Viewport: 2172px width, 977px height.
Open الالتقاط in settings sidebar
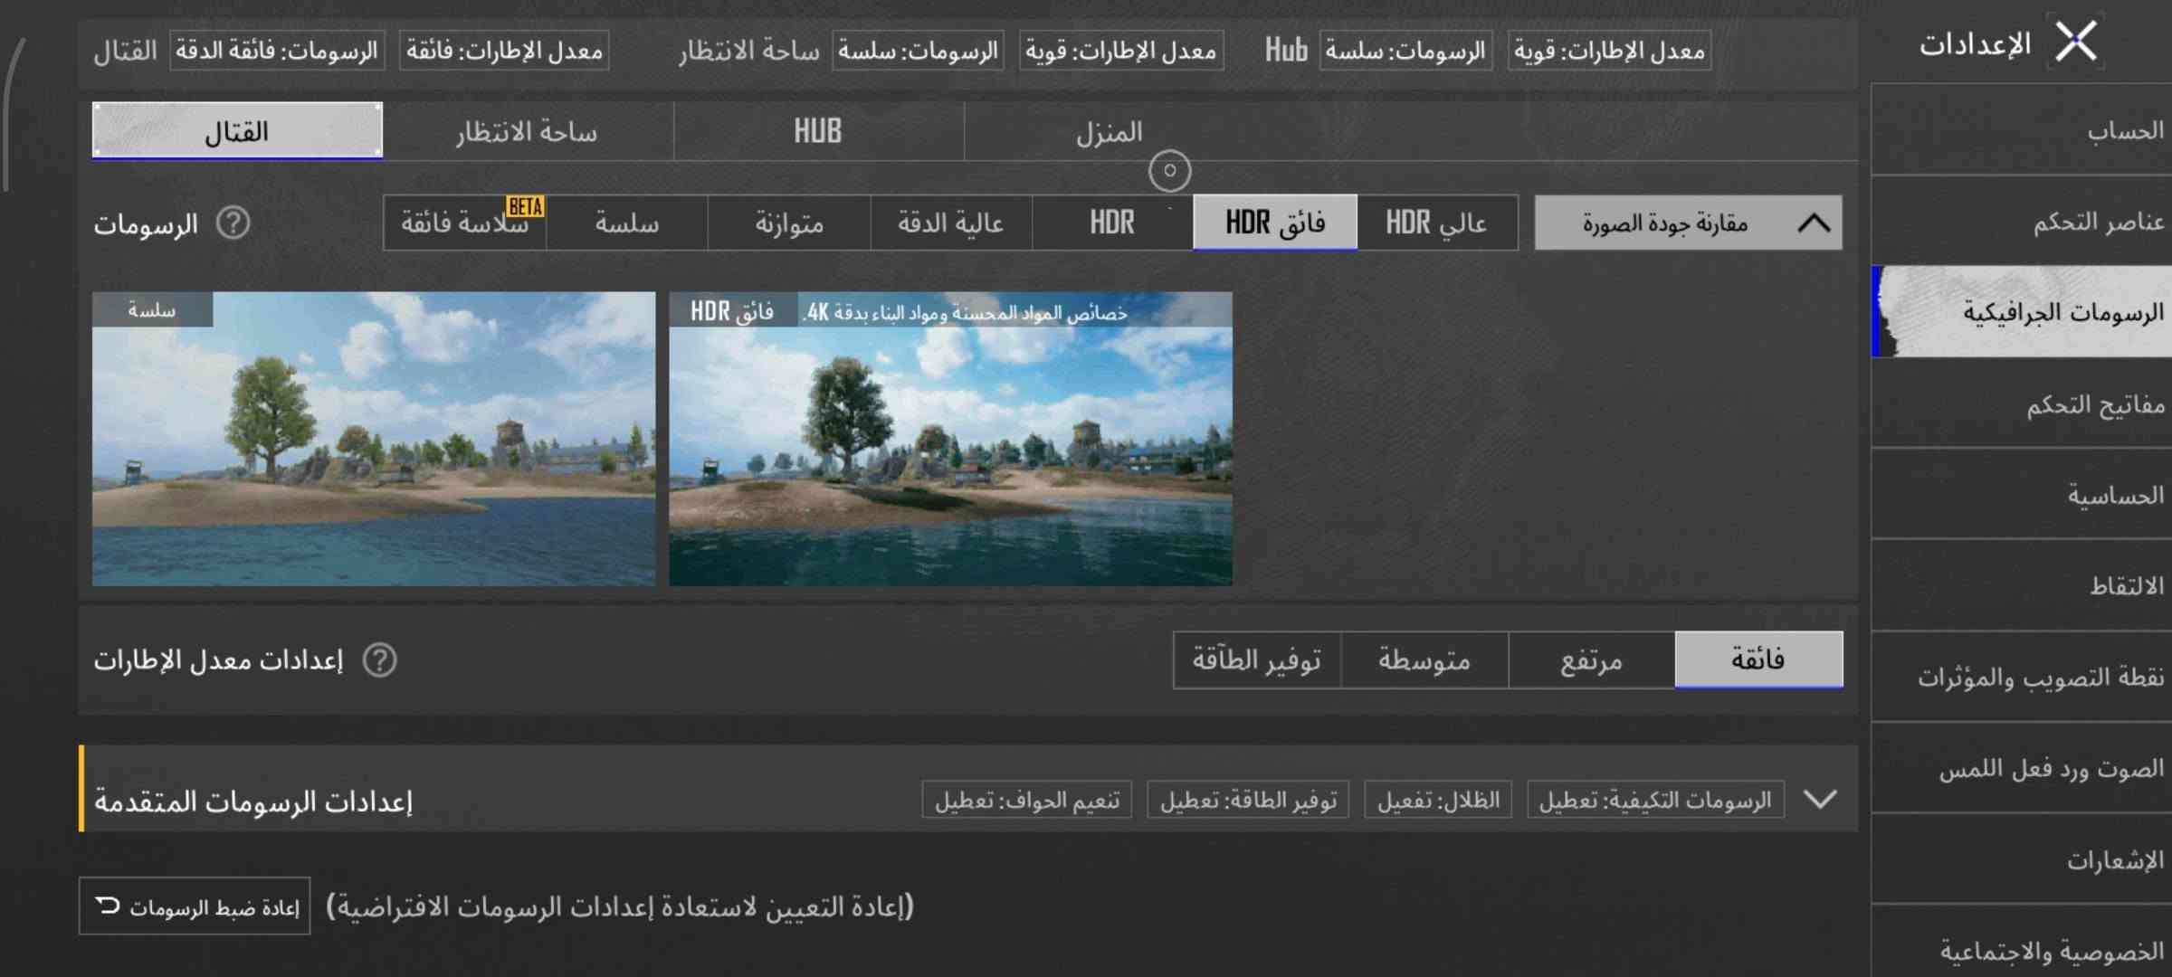pos(2022,585)
